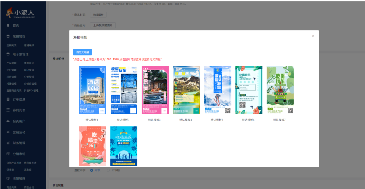Viewport: 365px width, 189px height.
Task: Open the 券码列表 coupon list icon
Action: click(x=8, y=110)
